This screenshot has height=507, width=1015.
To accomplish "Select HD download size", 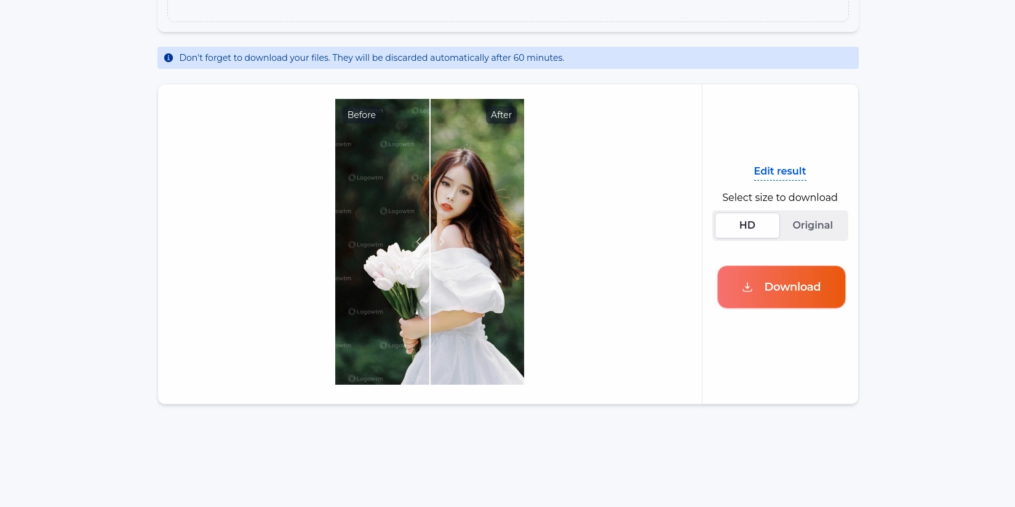I will [x=747, y=226].
